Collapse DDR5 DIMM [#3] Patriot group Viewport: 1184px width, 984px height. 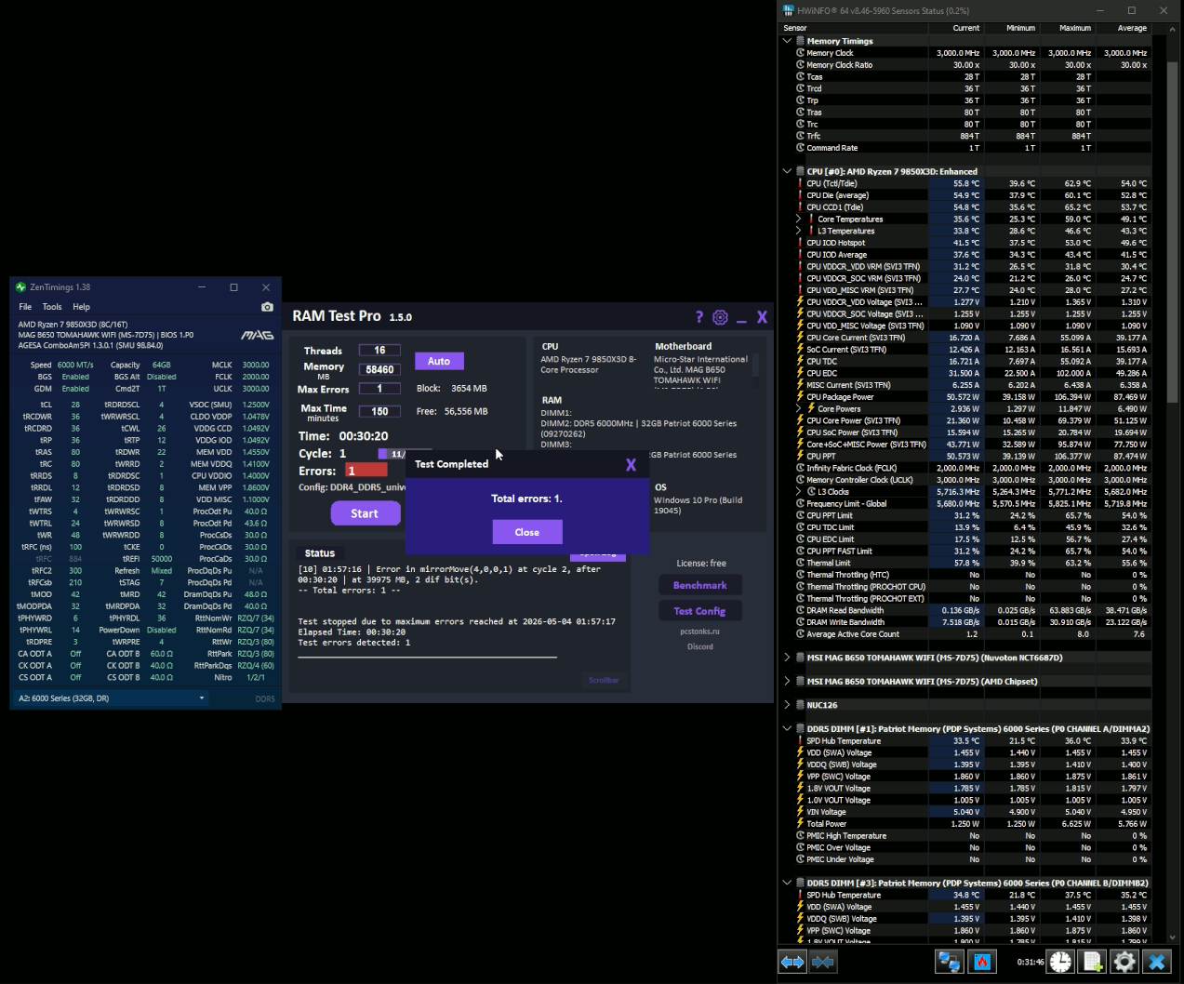pos(787,883)
